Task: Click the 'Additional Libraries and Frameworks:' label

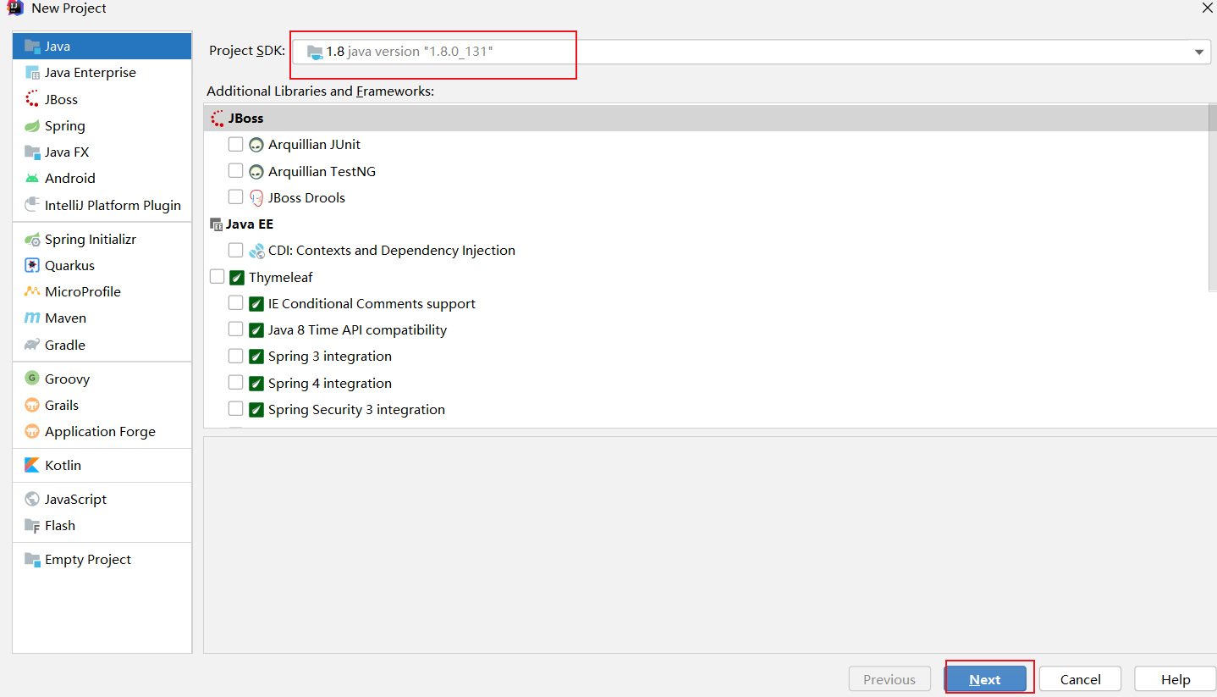Action: 320,91
